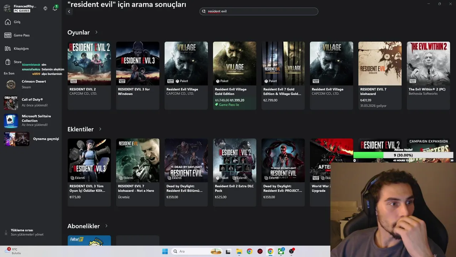Open Resident Evil Village Gold Edition cover
Screen dimensions: 456x257
[x=234, y=64]
